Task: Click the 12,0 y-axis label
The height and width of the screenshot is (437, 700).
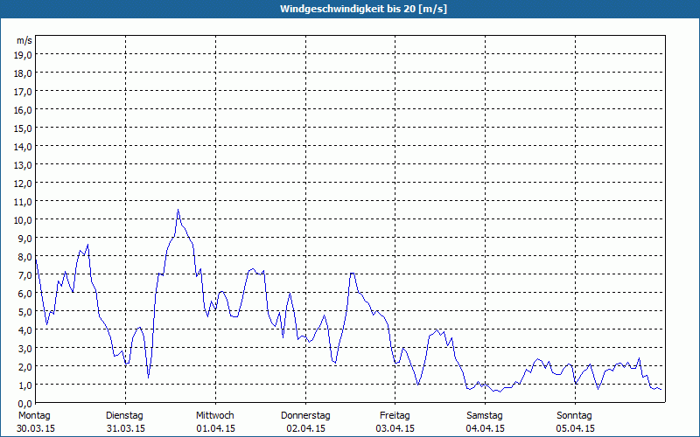Action: 24,184
